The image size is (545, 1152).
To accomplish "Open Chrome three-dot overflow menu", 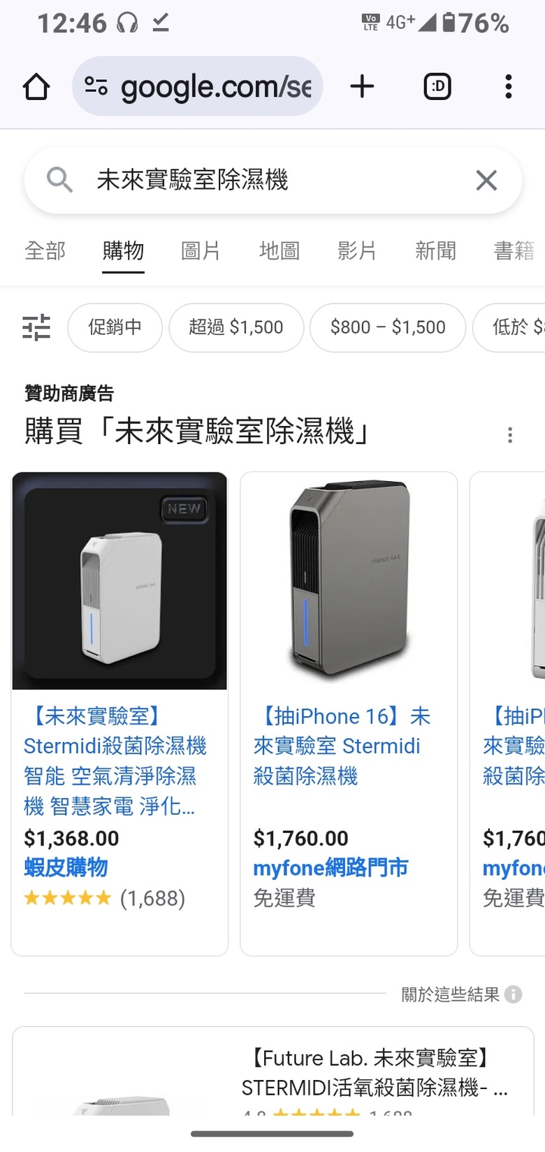I will tap(509, 87).
